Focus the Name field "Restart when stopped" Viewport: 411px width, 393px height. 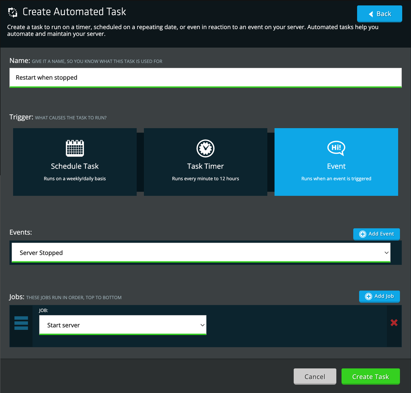(205, 77)
